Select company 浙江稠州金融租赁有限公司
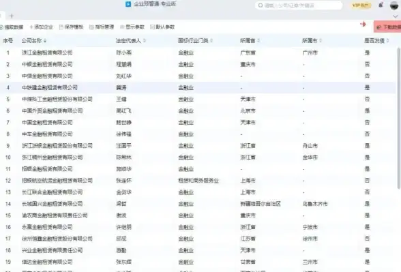Screen dimensions: 401x272 pos(52,157)
